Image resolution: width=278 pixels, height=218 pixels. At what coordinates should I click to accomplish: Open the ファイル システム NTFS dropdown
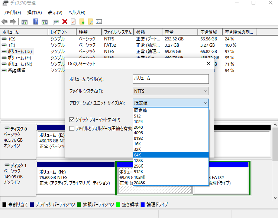coord(171,91)
